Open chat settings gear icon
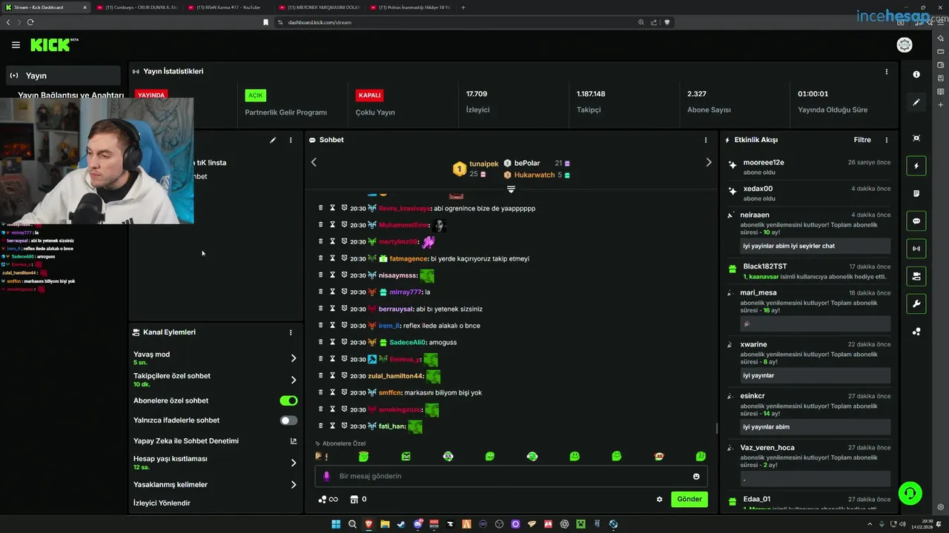 [659, 499]
